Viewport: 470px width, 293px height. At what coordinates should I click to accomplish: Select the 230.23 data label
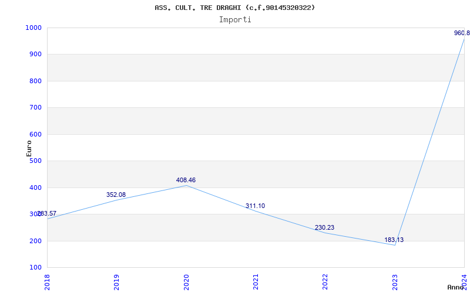tap(325, 227)
